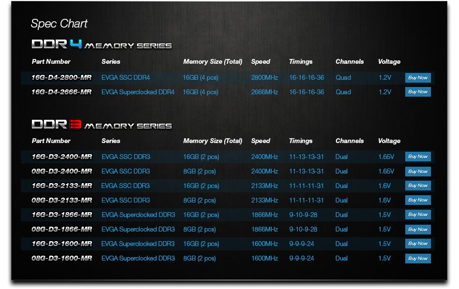Hit Buy Now on 08G-D3-1866-MR row
The height and width of the screenshot is (289, 459).
pos(417,230)
